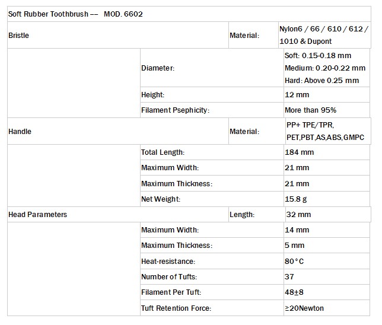Click the 80°C heat-resistance value
This screenshot has width=382, height=325.
coord(295,261)
